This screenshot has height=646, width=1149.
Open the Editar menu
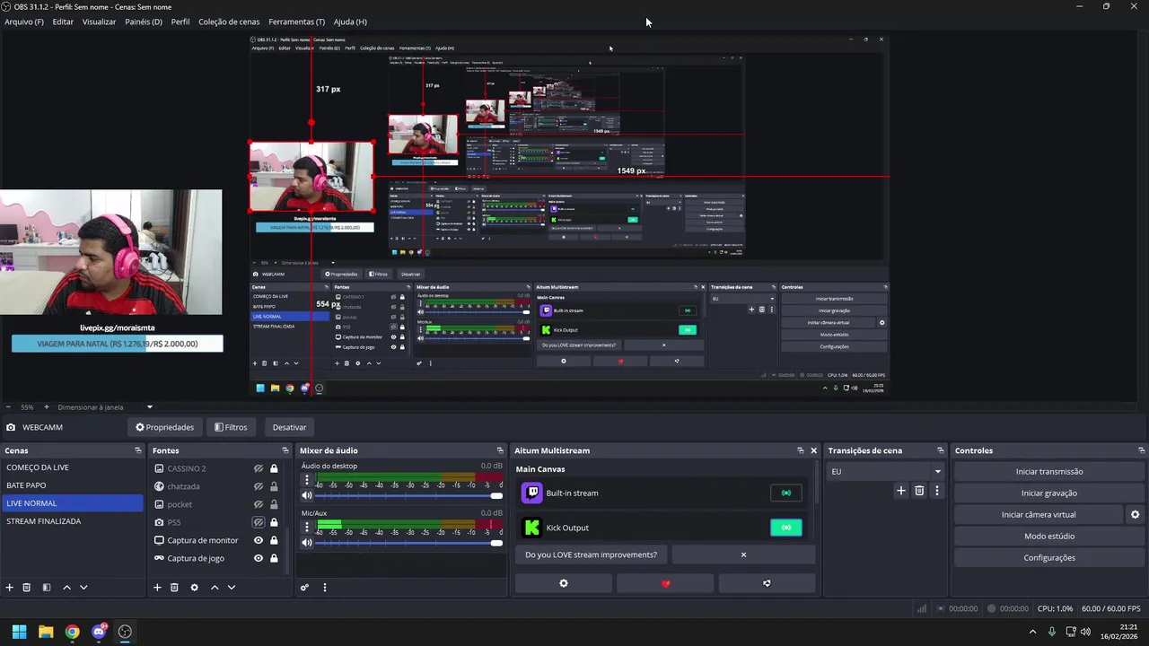click(63, 22)
